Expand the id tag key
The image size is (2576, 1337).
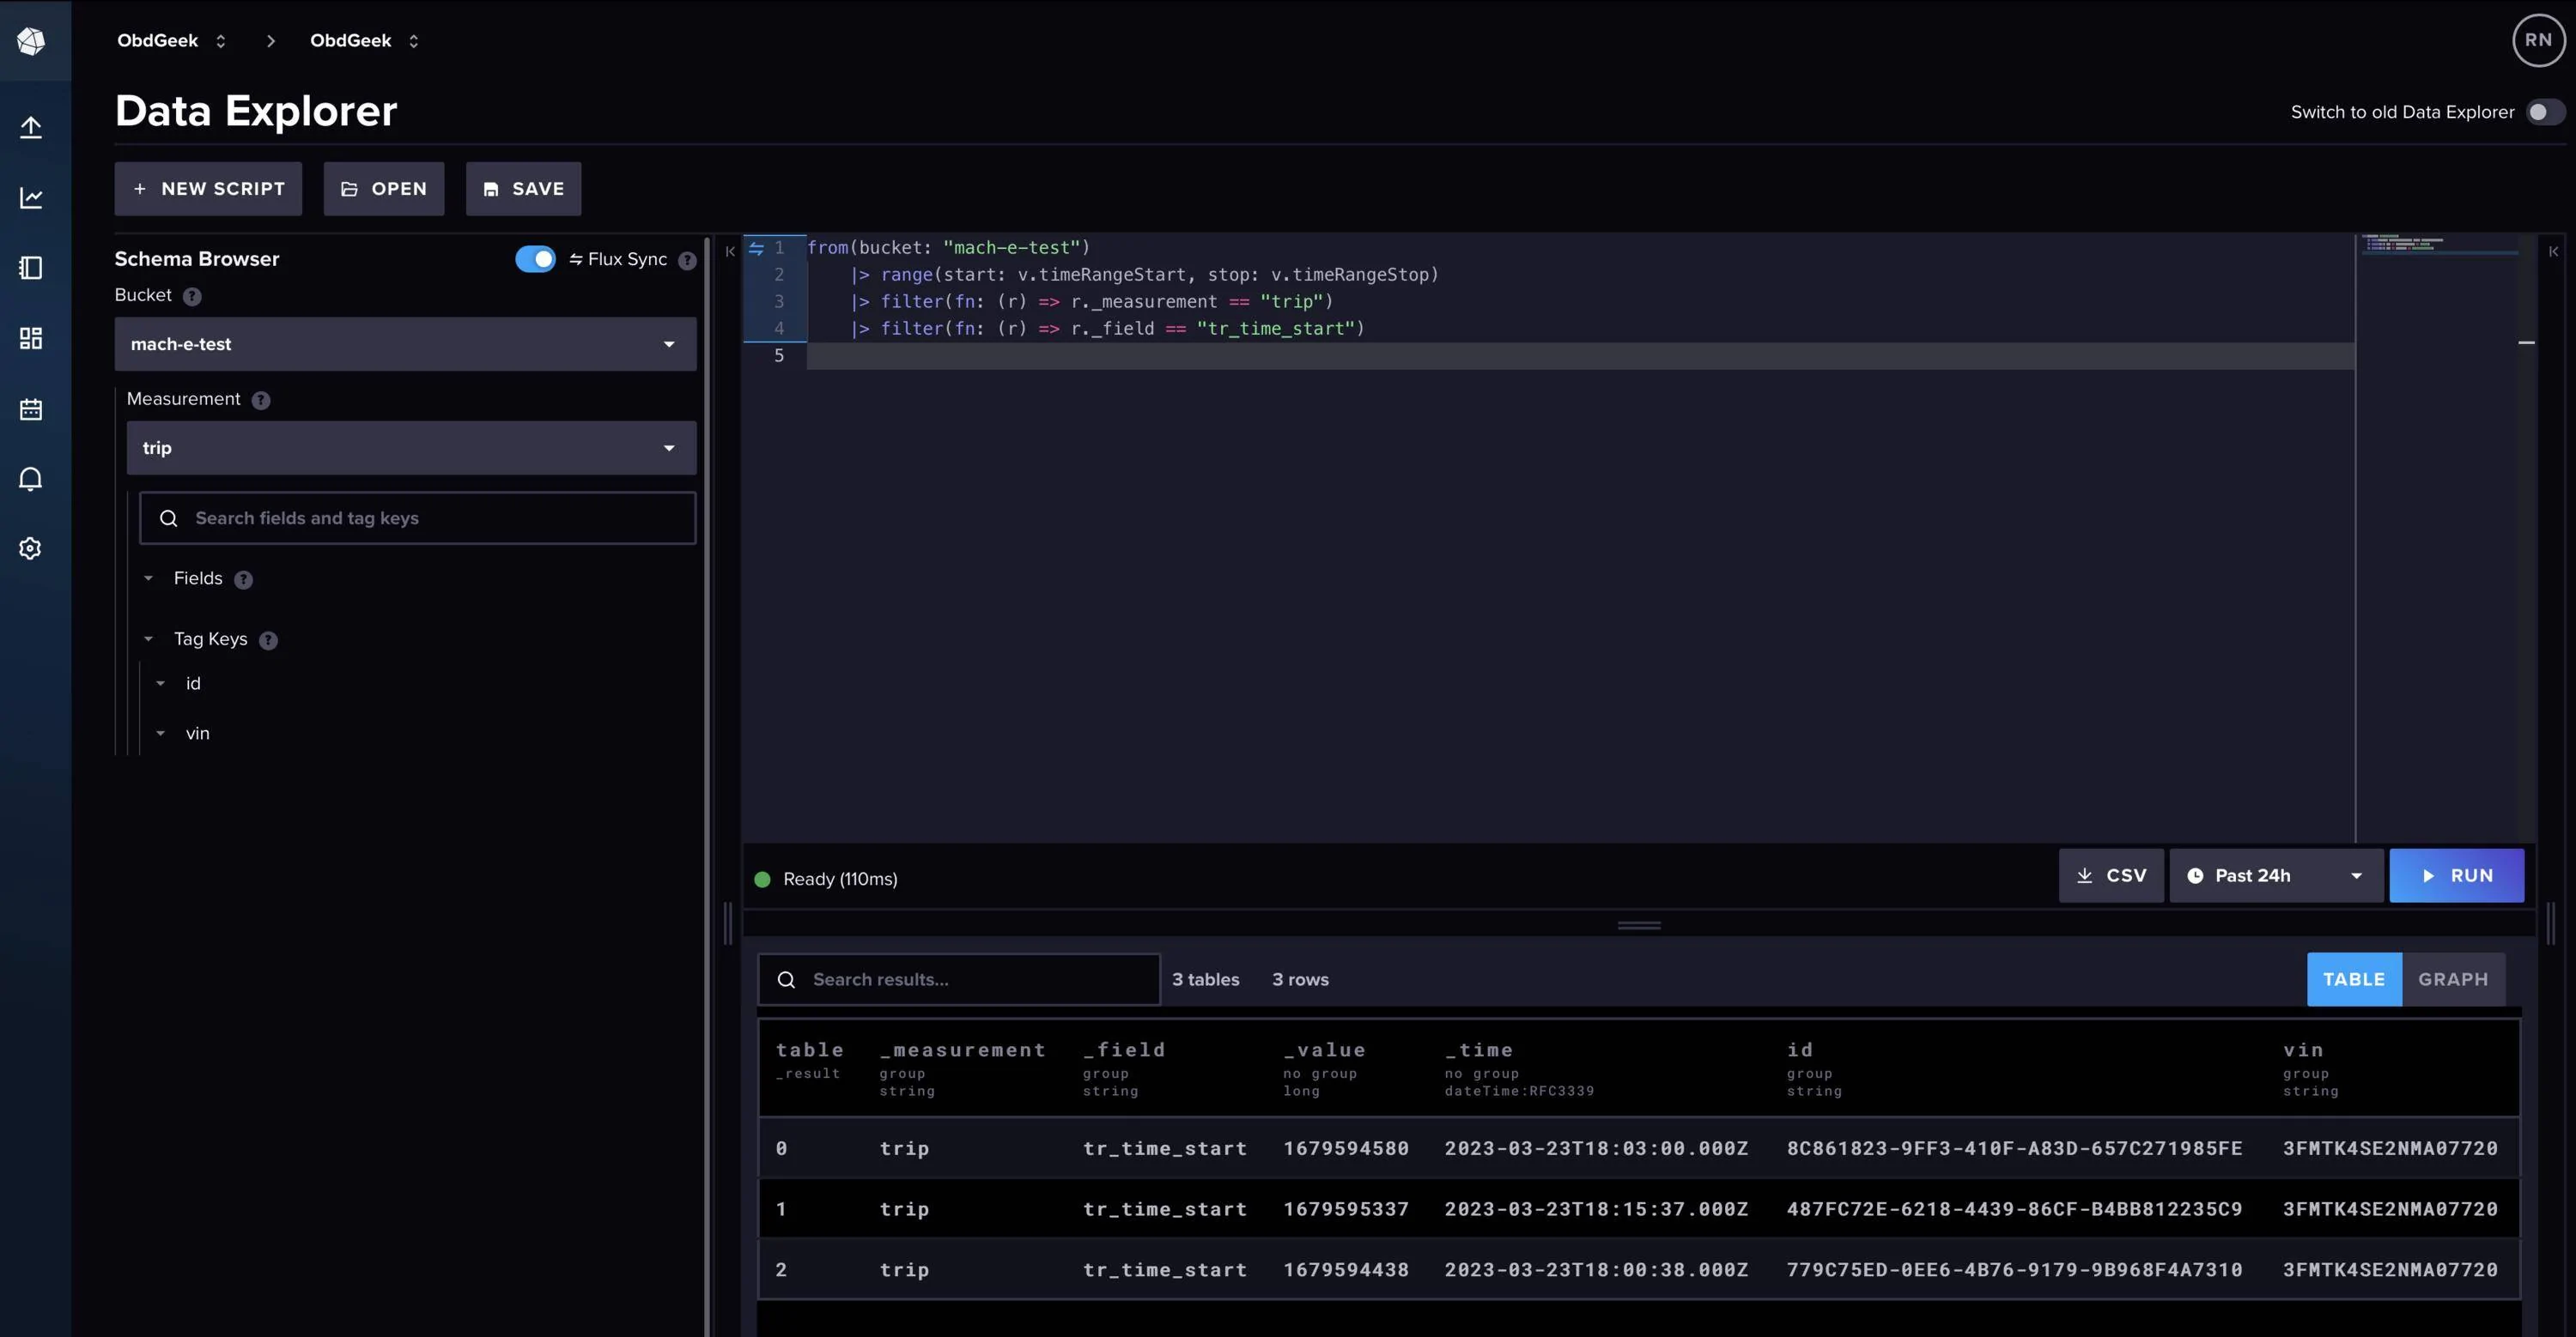(160, 683)
